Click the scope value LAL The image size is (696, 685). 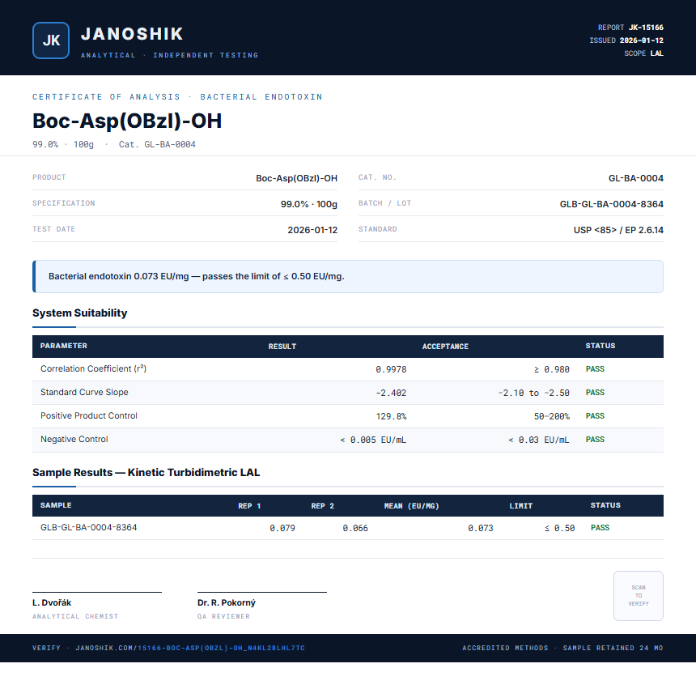[x=657, y=53]
